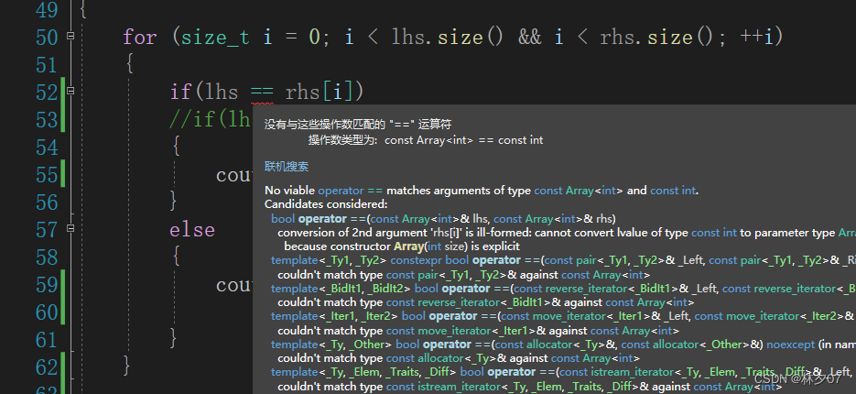856x394 pixels.
Task: Click the 'template<_BidIt1, _BidIt2>' reverse_iterator candidate
Action: [563, 288]
